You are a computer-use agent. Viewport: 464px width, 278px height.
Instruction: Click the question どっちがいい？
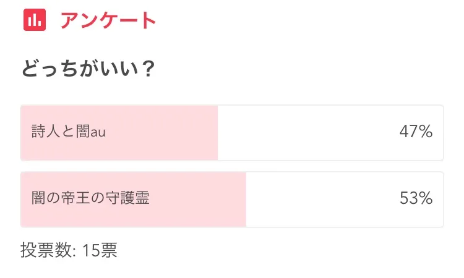[87, 69]
